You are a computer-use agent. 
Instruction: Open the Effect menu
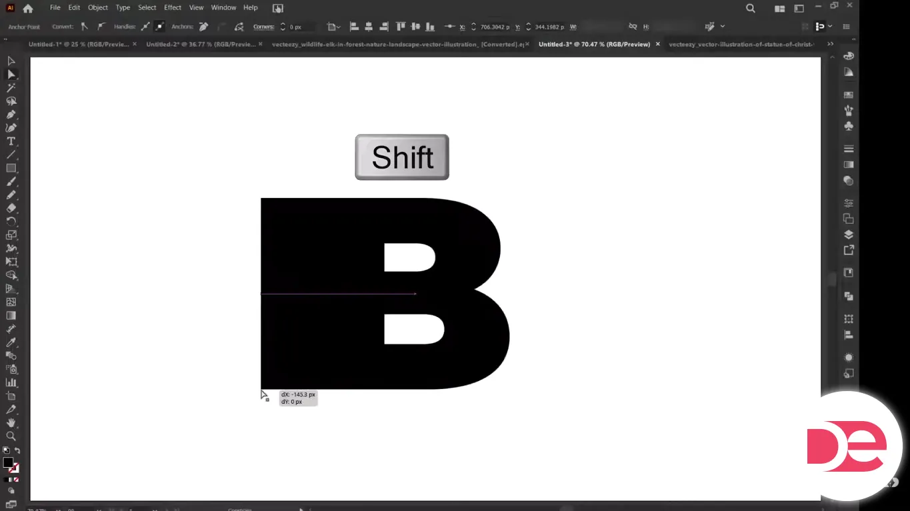pos(173,7)
